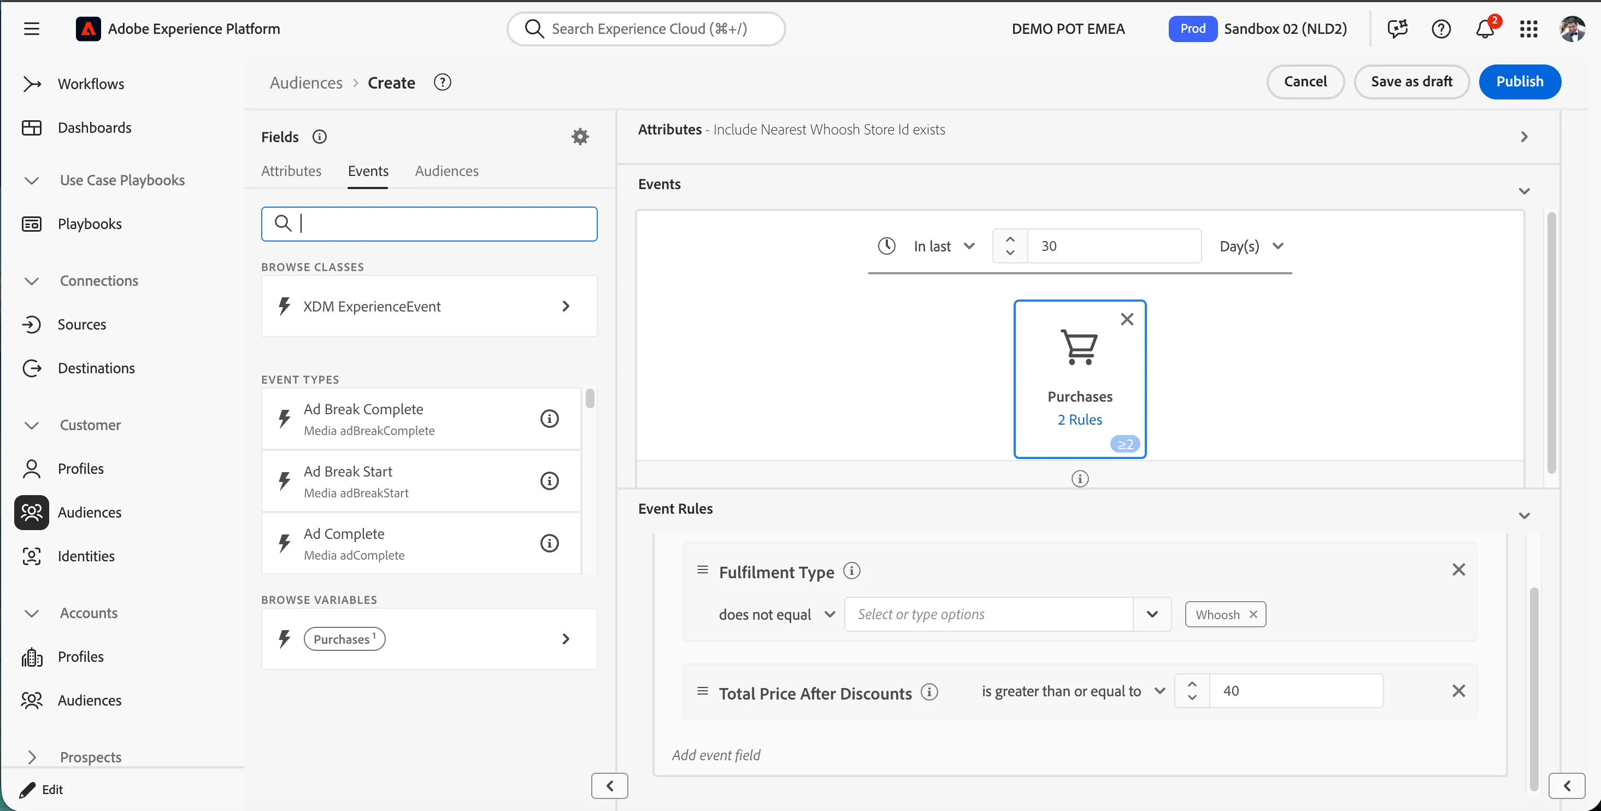Click the Fulfilment Type info icon

(x=851, y=571)
